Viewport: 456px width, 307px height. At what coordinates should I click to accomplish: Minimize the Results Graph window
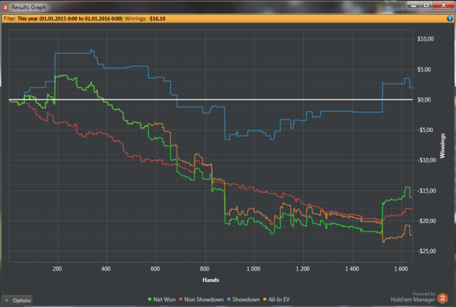pos(413,5)
